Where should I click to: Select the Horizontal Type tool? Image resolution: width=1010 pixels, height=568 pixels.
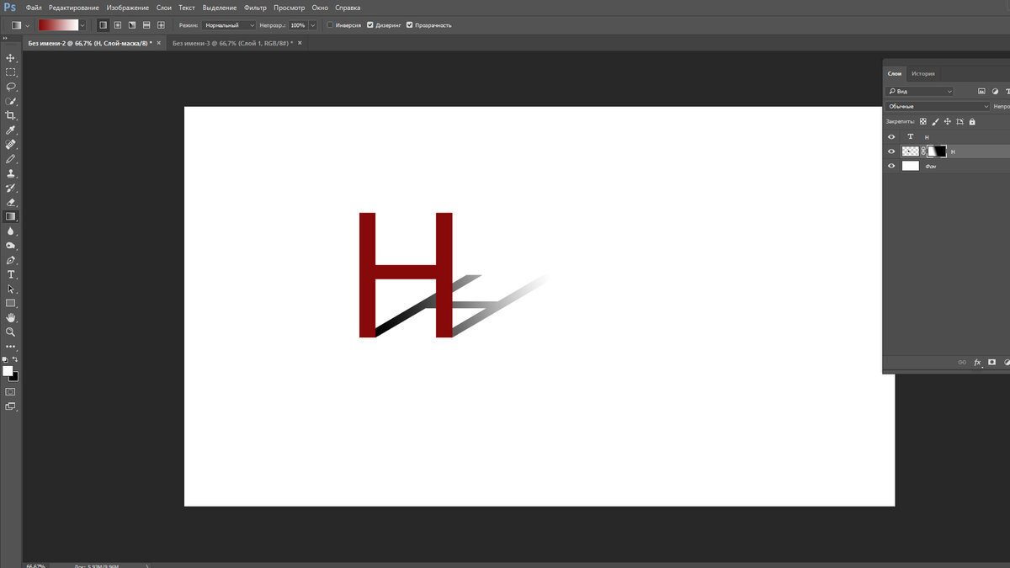[x=11, y=274]
